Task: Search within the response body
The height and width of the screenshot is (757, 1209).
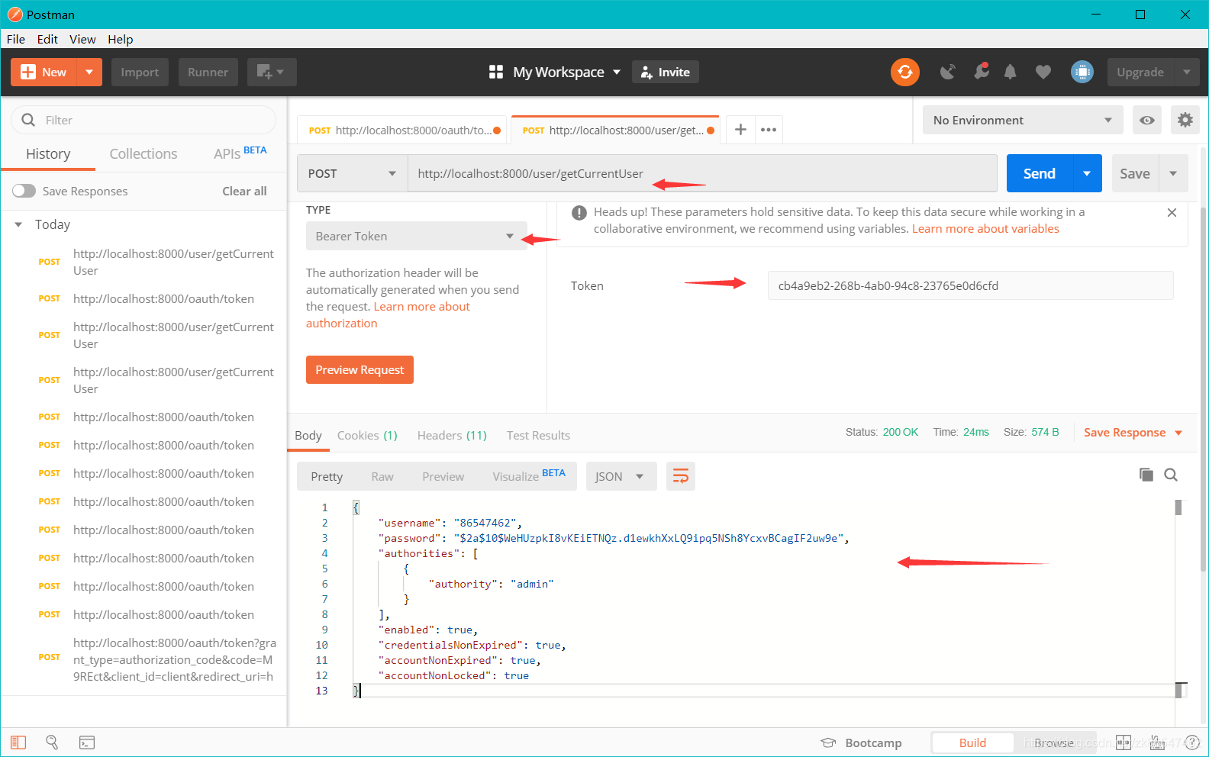Action: (x=1171, y=475)
